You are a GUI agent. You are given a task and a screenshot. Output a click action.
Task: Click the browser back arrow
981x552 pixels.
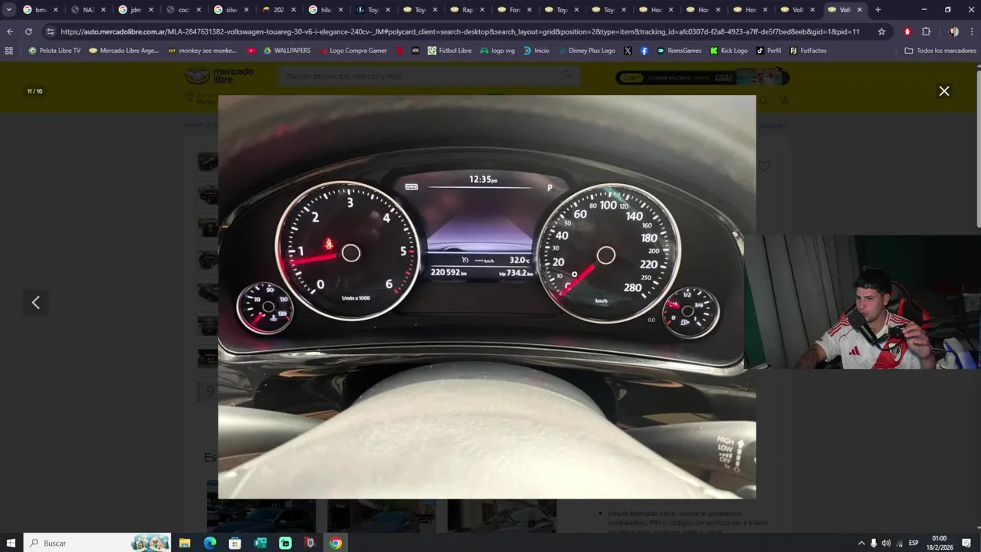[x=9, y=31]
